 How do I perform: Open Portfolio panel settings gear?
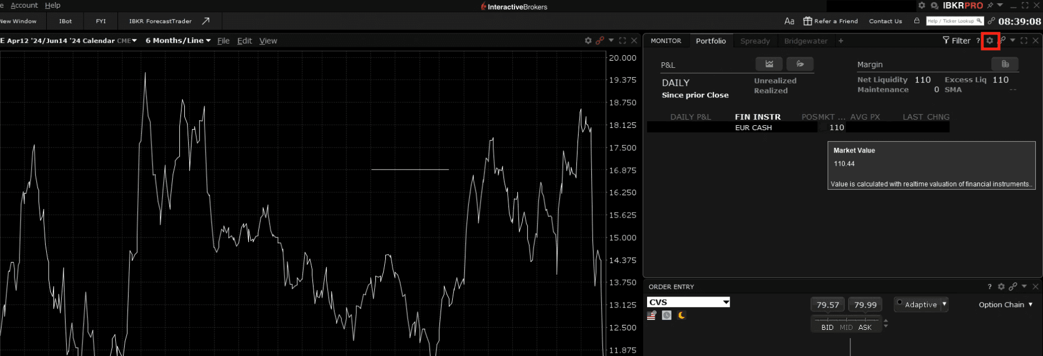990,41
